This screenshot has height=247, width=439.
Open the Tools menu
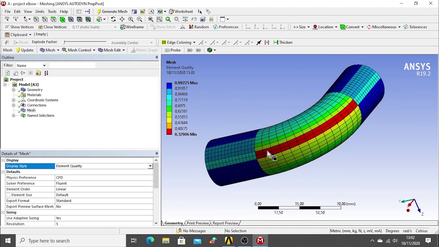click(52, 11)
